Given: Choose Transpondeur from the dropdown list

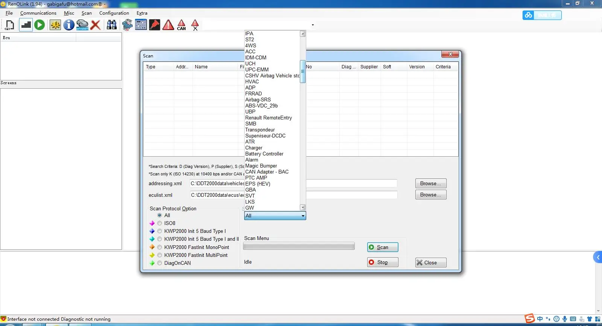Looking at the screenshot, I should tap(260, 130).
